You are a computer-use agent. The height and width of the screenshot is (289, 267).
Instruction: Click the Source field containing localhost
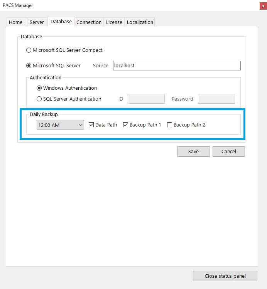tap(177, 66)
